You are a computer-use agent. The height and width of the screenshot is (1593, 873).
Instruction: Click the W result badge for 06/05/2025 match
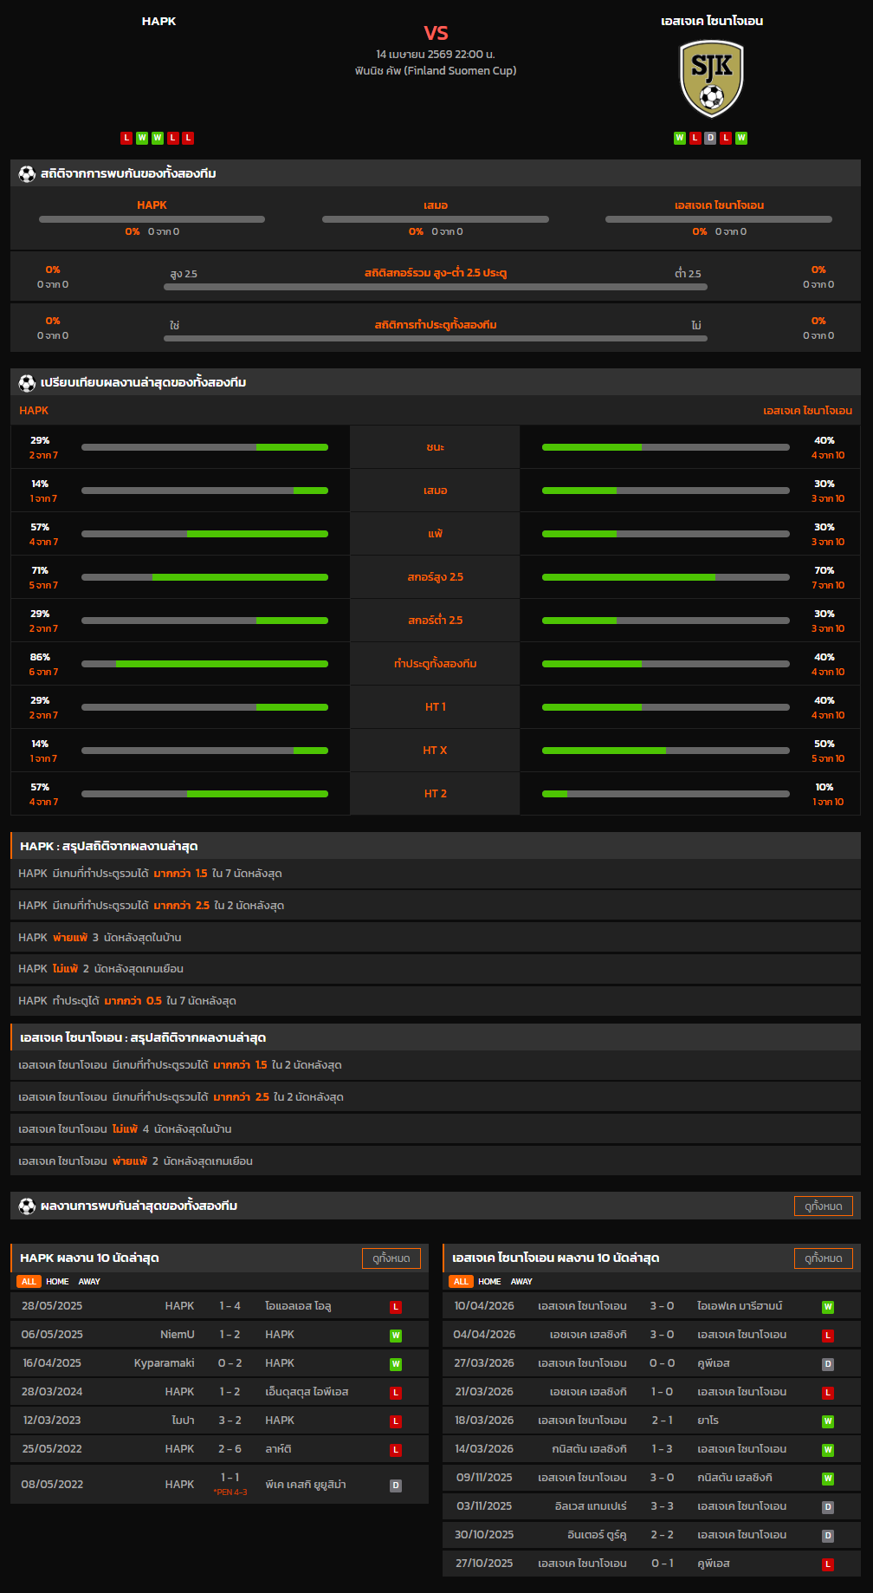point(395,1336)
